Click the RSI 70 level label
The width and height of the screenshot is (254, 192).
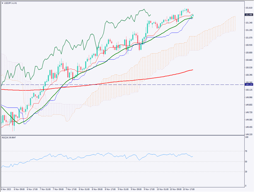tap(246, 151)
